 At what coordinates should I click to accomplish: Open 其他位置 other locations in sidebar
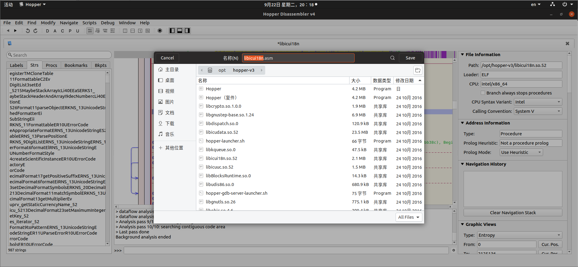(x=171, y=148)
